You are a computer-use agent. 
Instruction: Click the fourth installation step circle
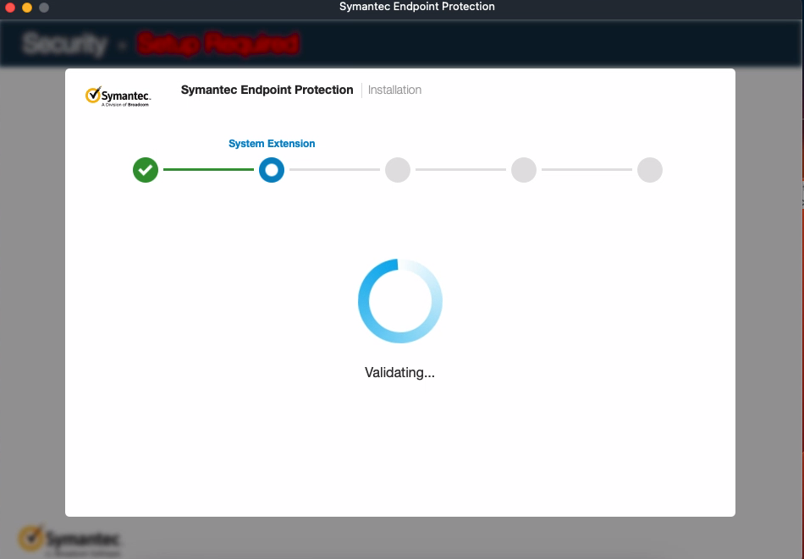coord(524,170)
